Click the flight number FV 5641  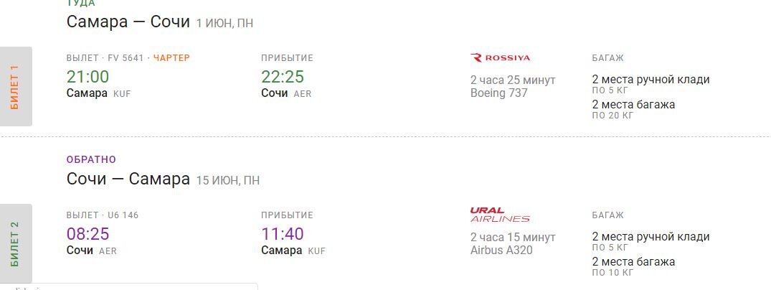[126, 58]
